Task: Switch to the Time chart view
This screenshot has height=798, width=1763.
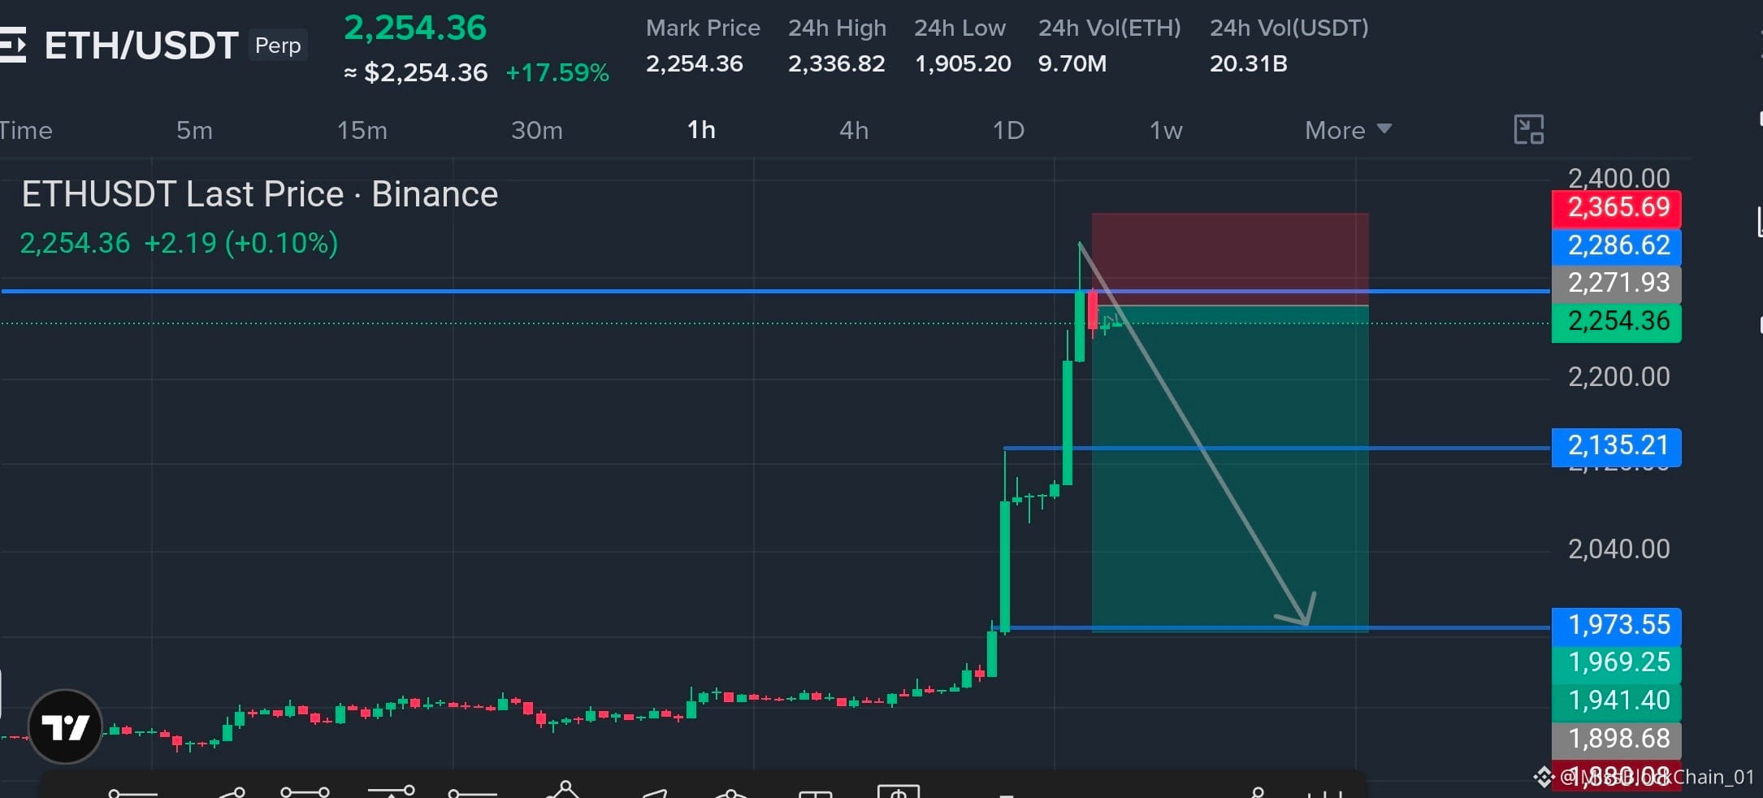Action: click(26, 130)
